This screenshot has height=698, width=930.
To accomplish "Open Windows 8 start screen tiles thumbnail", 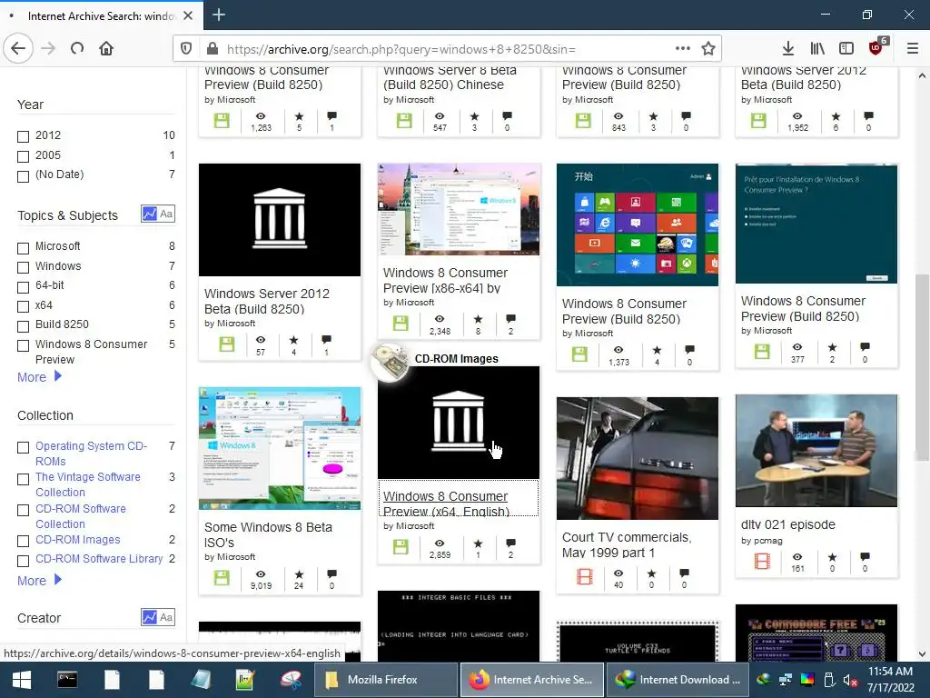I will click(x=638, y=224).
